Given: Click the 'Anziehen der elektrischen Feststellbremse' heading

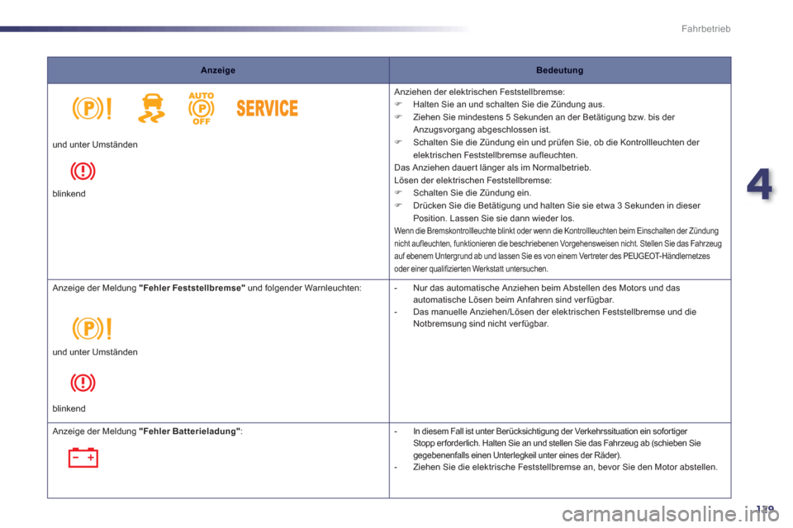Looking at the screenshot, I should [x=479, y=92].
